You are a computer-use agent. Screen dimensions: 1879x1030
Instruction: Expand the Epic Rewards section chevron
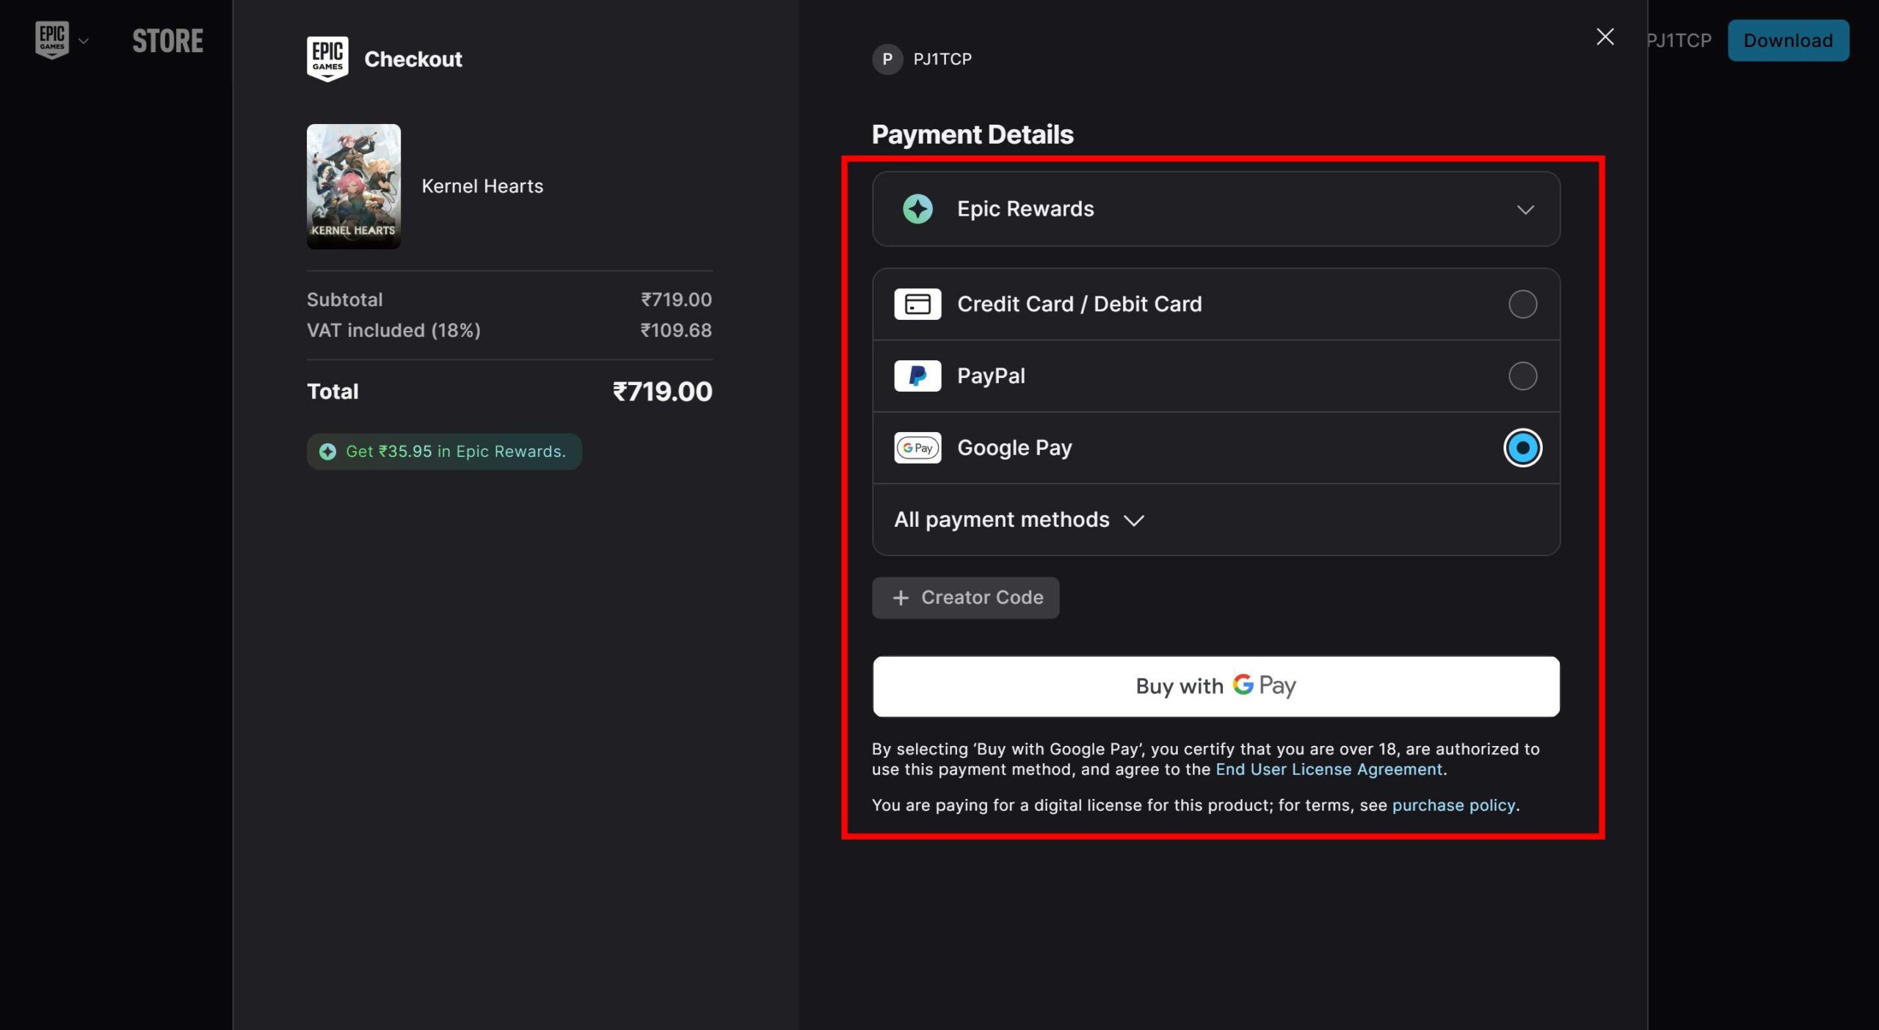click(x=1525, y=210)
